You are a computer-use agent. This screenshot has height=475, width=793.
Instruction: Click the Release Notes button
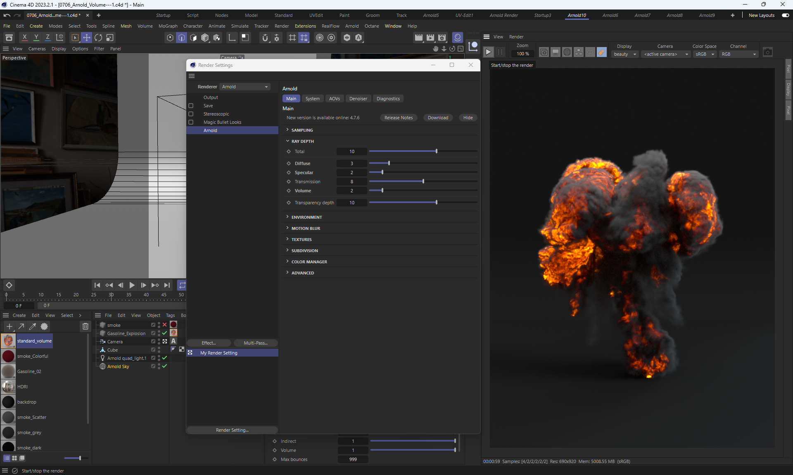click(x=398, y=118)
